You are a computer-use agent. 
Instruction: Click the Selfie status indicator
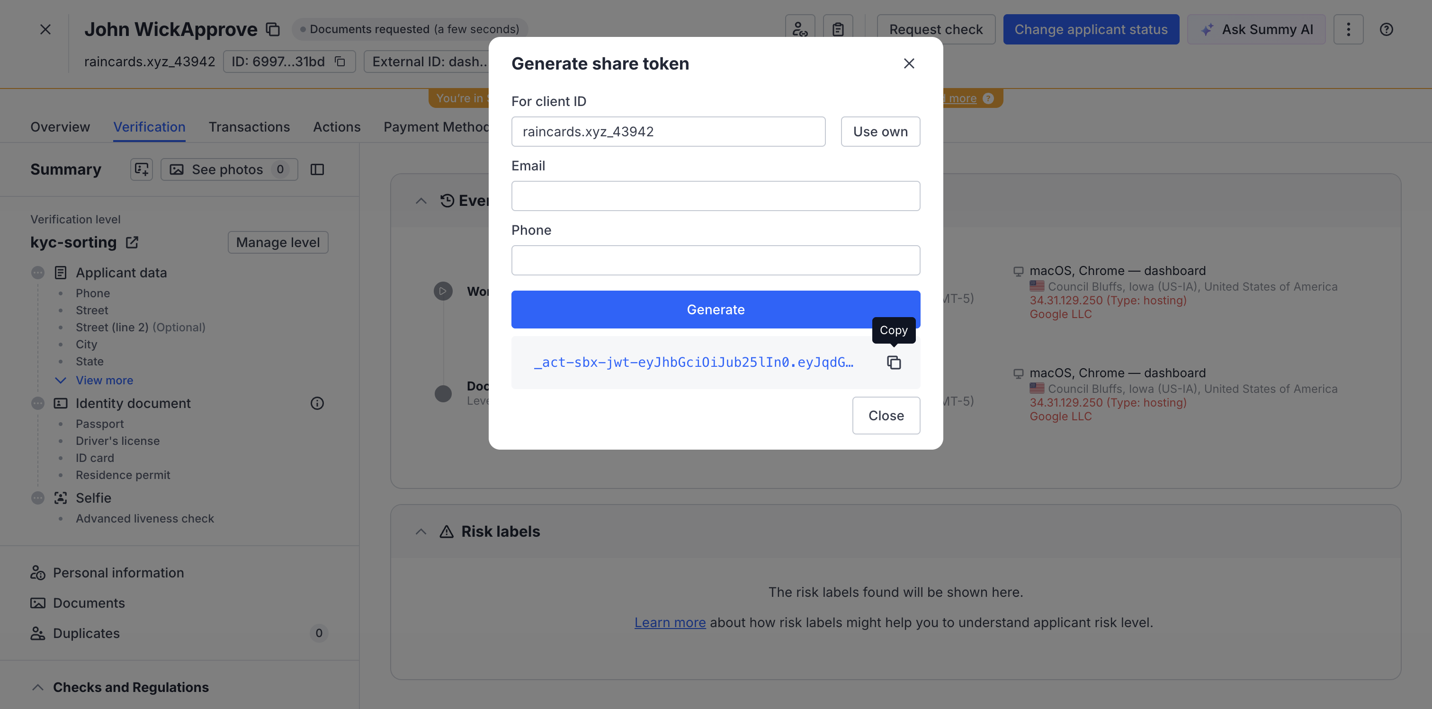(37, 498)
